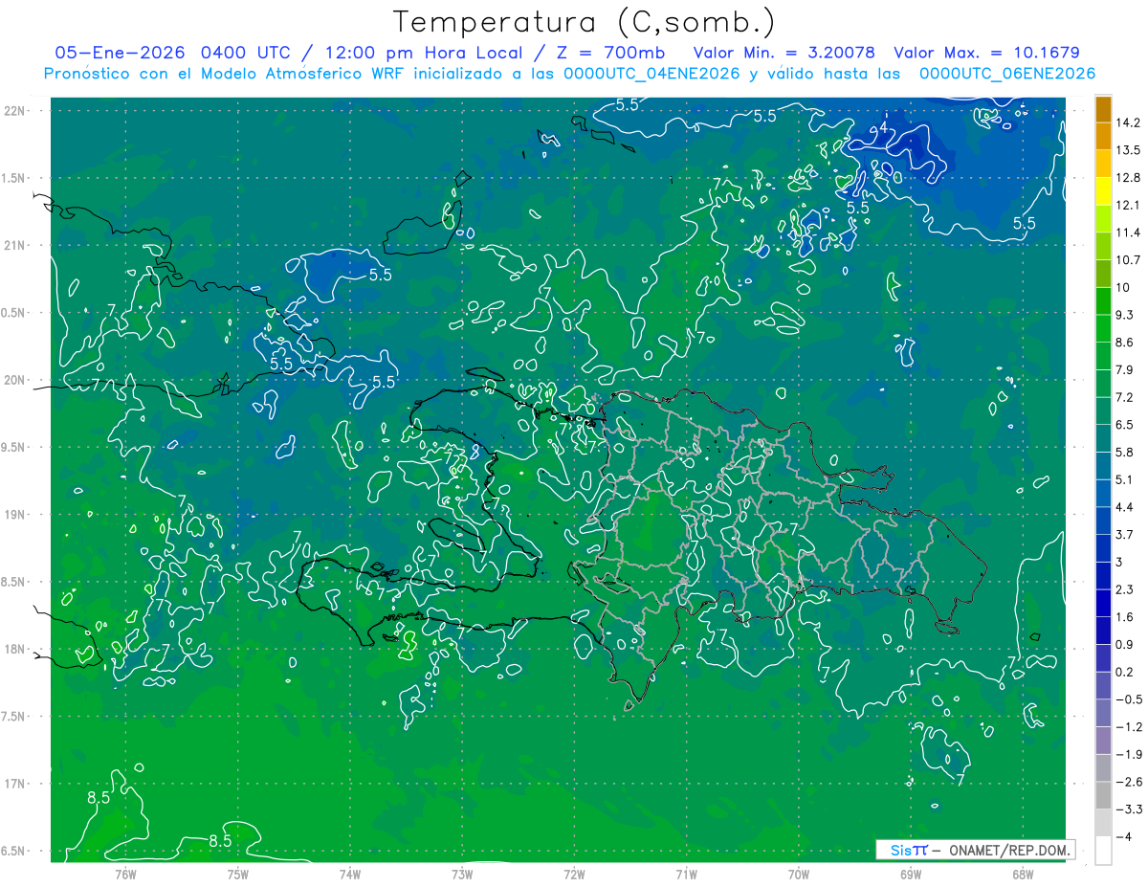
Task: Click the "73W" longitude axis label
Action: tap(462, 874)
